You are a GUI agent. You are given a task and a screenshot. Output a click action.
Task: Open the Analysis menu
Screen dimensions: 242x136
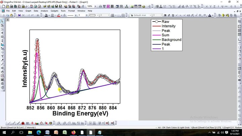(x=44, y=11)
